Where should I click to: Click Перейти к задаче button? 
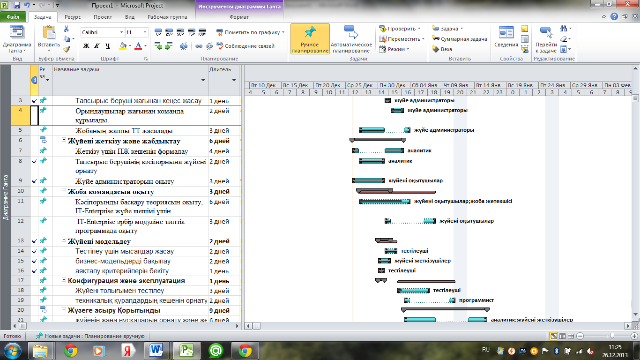click(x=546, y=39)
